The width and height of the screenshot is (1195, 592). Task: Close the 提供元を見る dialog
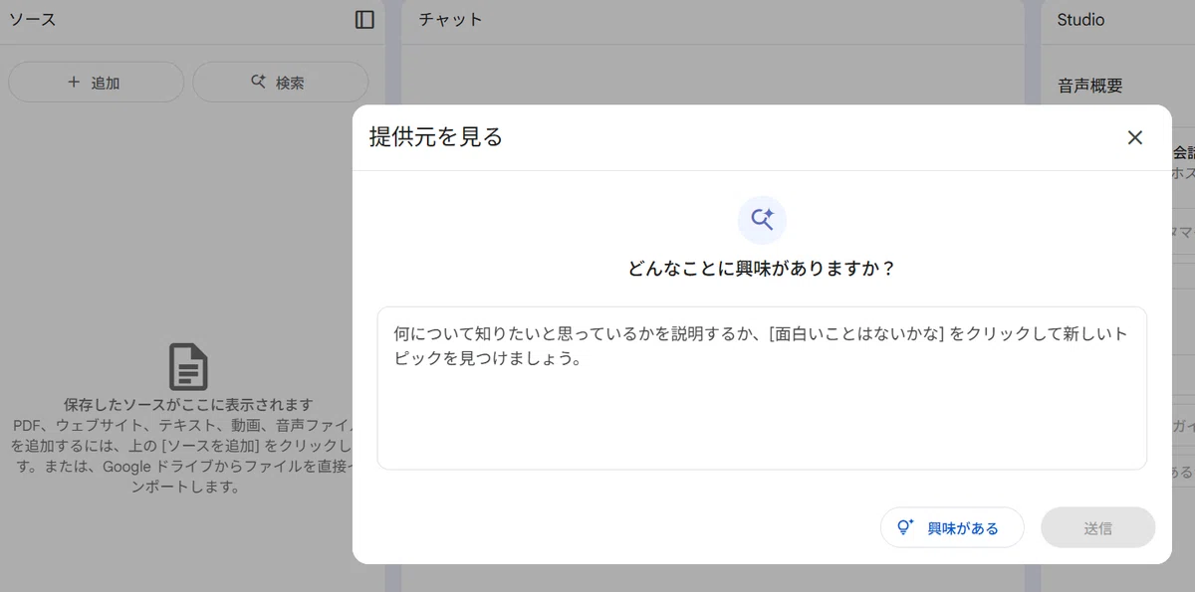click(x=1134, y=137)
